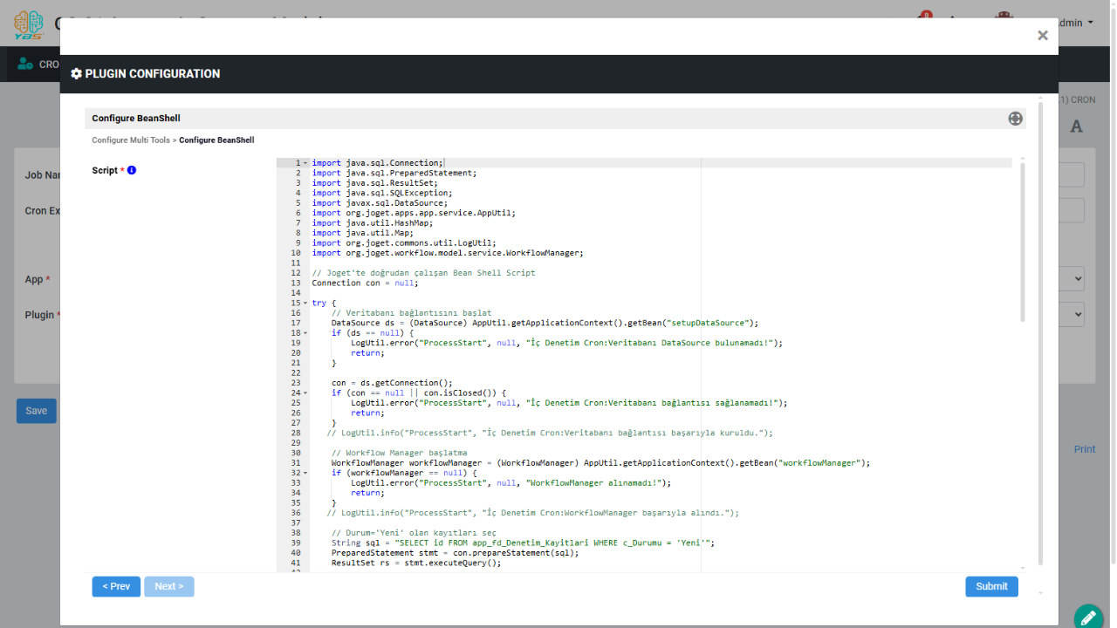Click the Print link

[1084, 449]
